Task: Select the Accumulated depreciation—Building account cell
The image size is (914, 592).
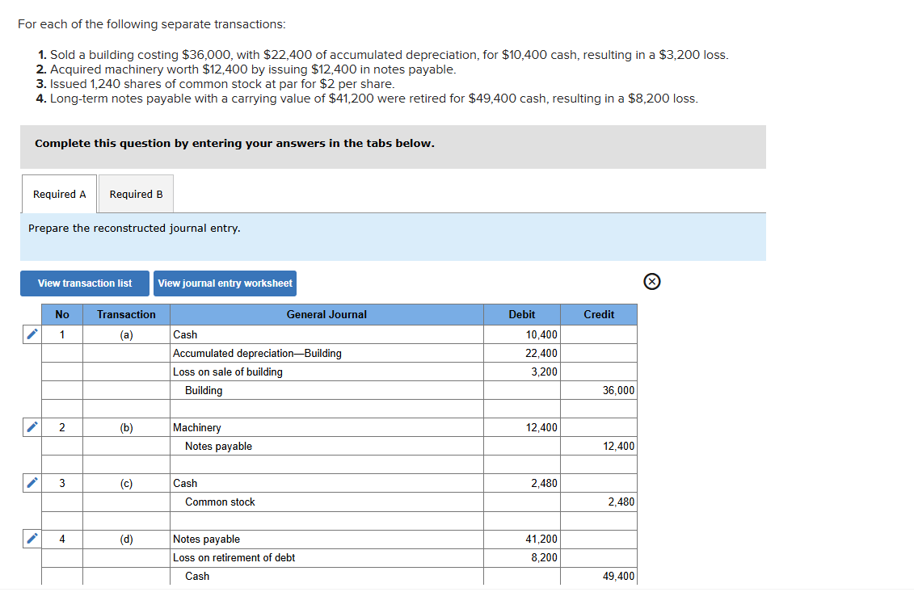Action: coord(326,353)
